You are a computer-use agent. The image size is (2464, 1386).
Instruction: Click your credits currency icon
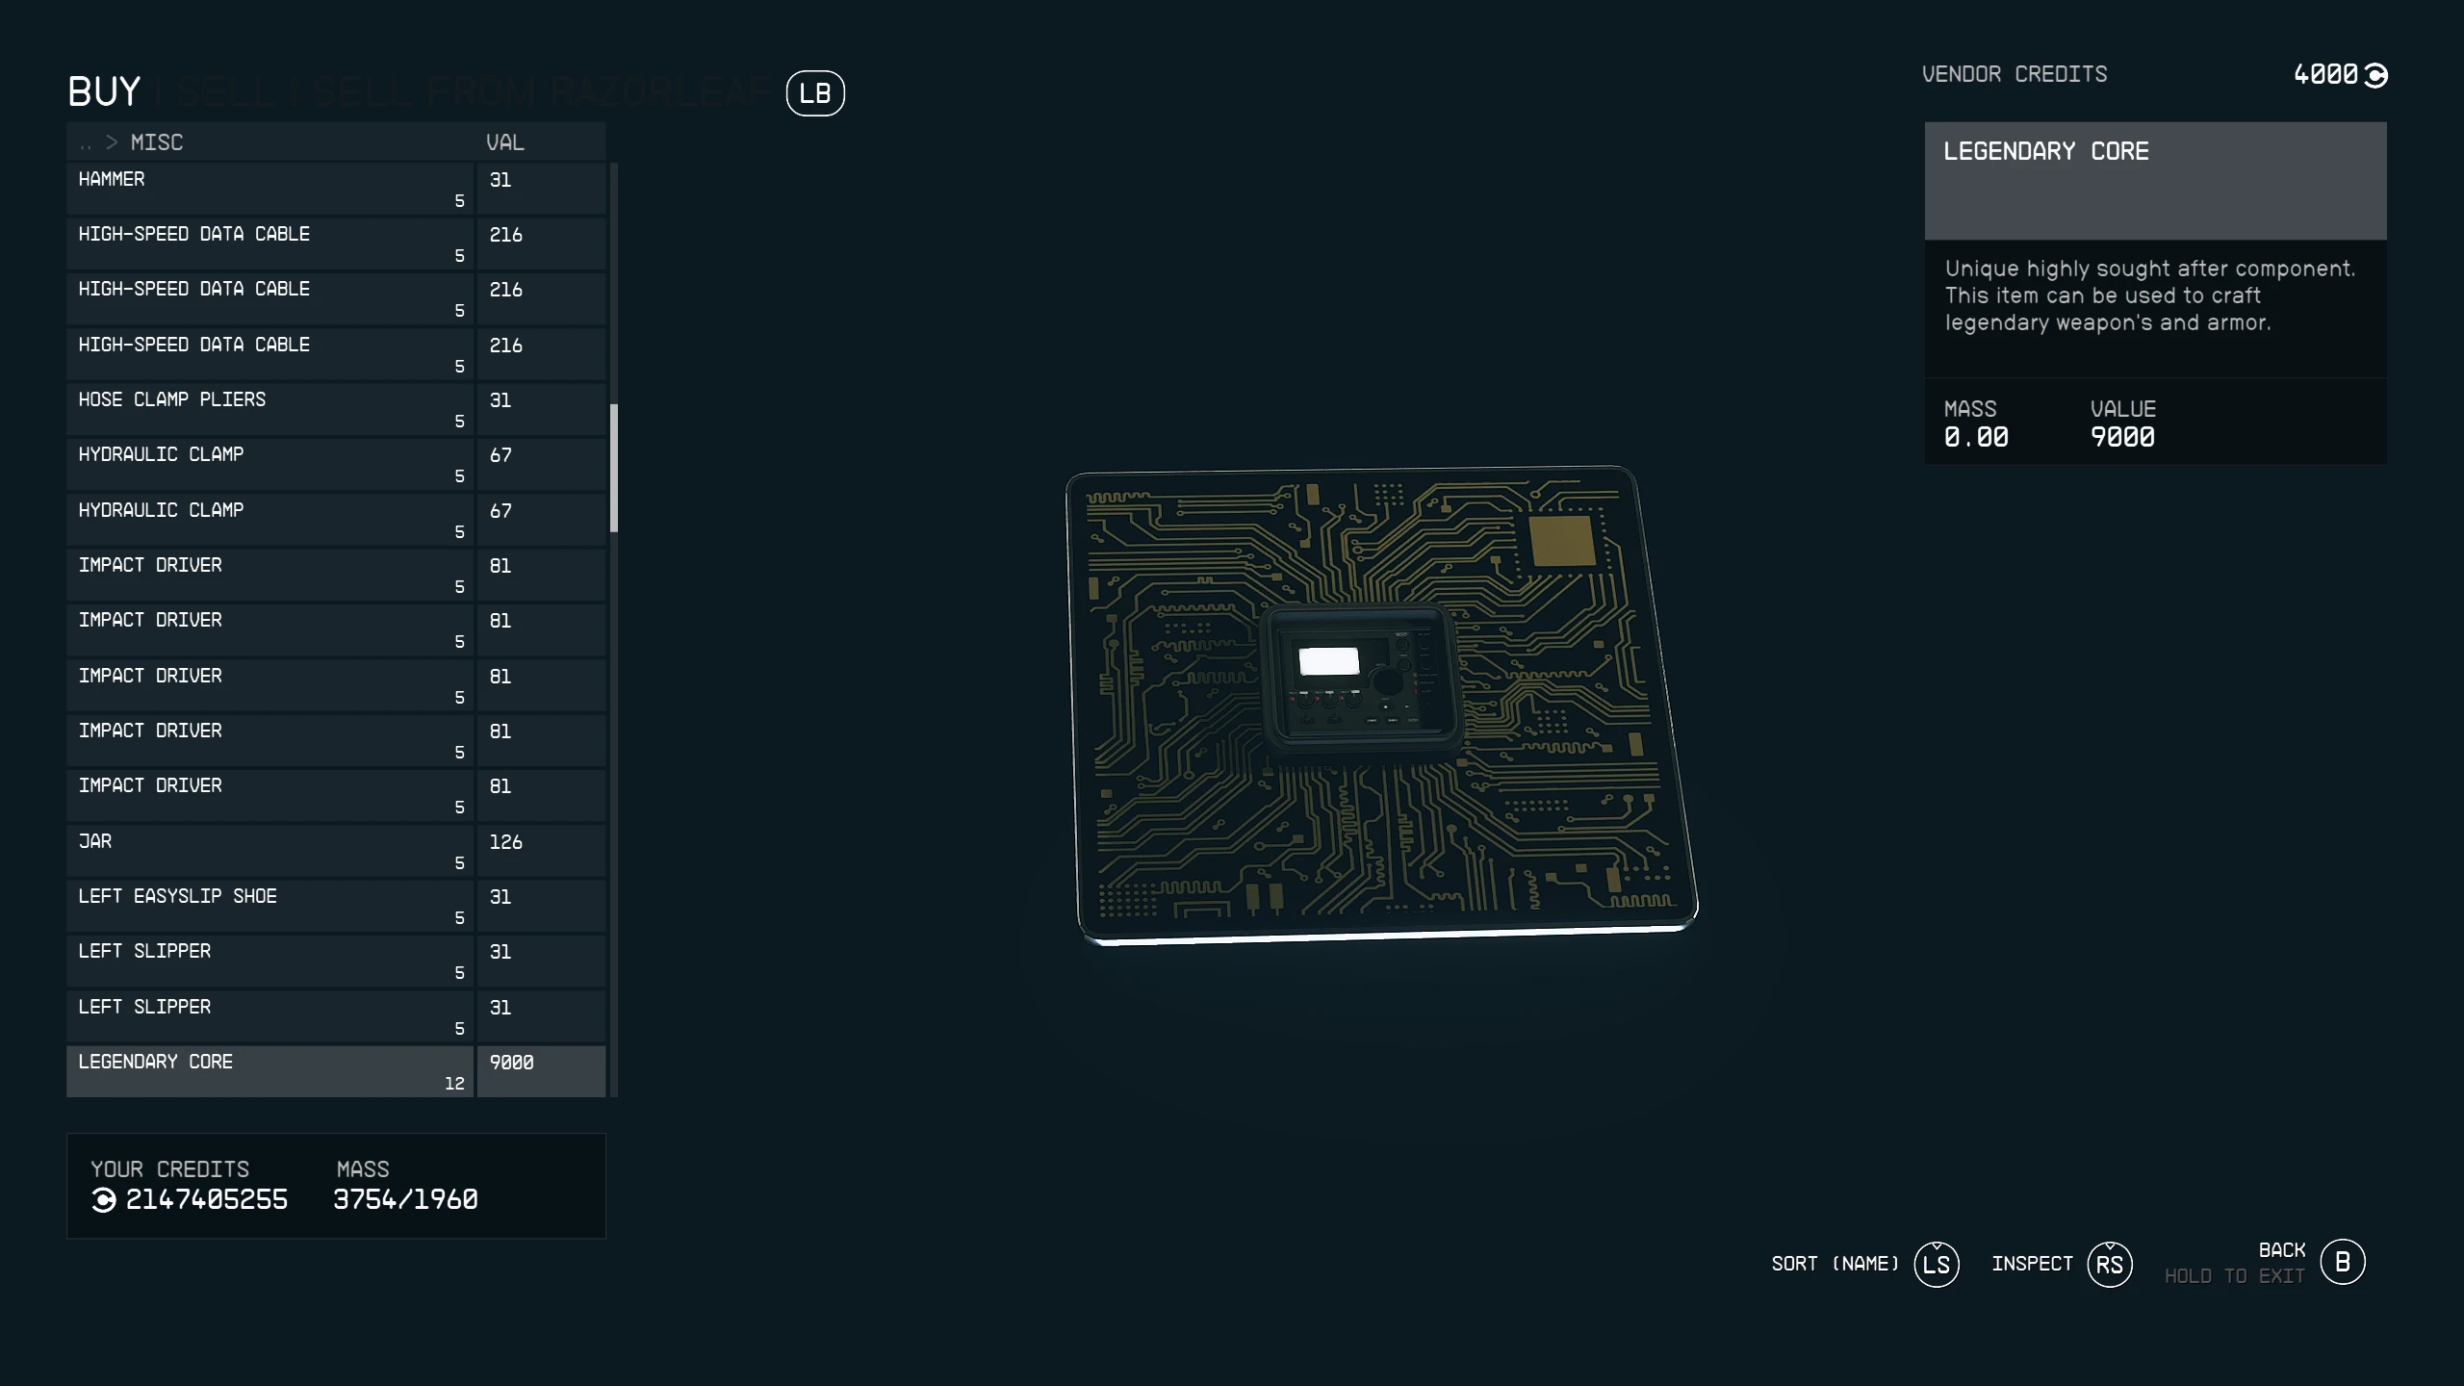[x=104, y=1200]
